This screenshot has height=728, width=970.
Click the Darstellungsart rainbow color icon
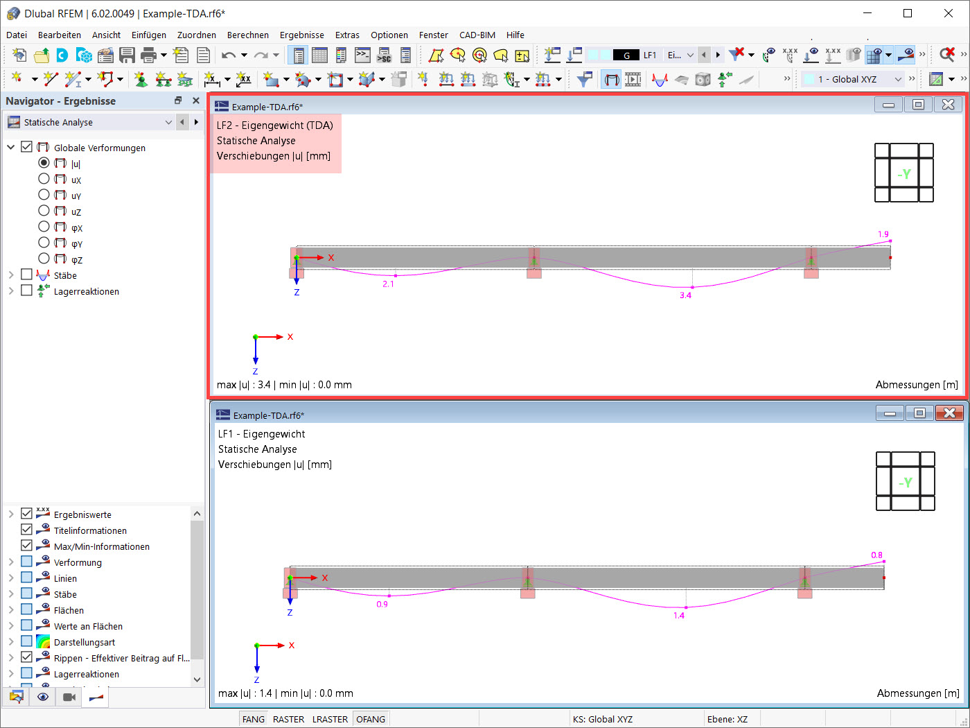coord(43,641)
